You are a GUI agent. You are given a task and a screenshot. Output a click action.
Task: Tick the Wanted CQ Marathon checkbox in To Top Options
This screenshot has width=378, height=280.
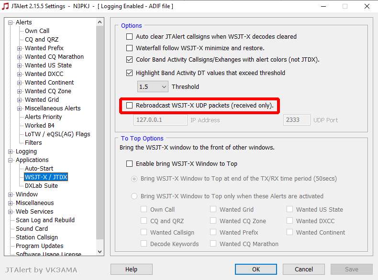(213, 244)
